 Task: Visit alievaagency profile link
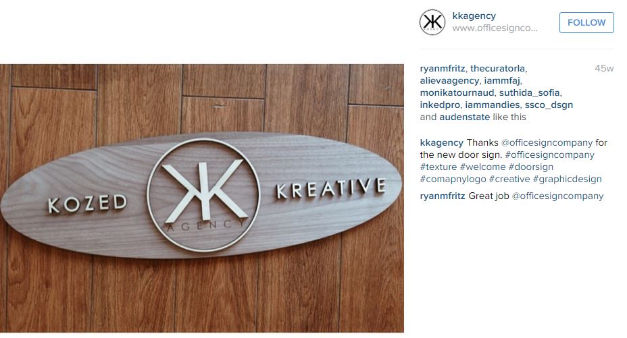click(449, 80)
